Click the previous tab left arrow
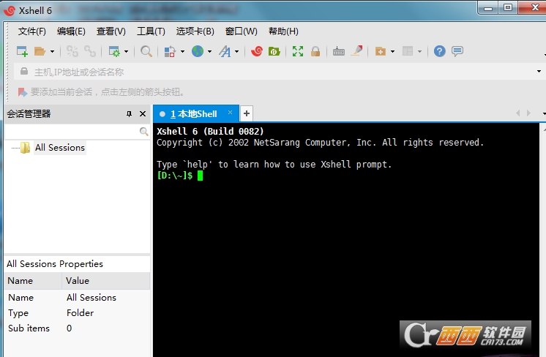 tap(517, 113)
